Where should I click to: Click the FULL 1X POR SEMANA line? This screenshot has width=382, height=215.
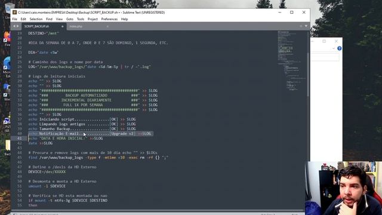point(93,105)
